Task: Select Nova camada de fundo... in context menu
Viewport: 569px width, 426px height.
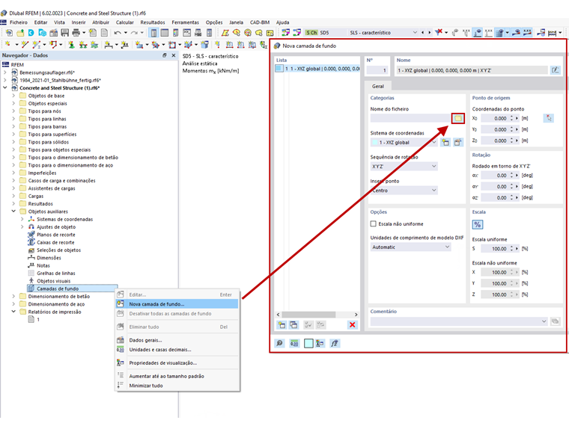Action: 177,304
